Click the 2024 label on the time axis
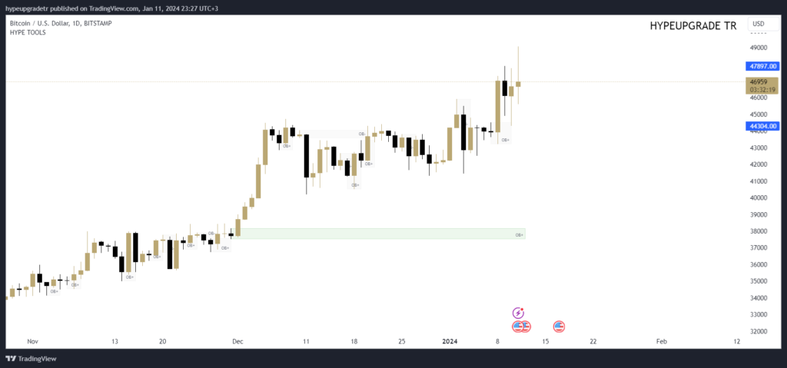Image resolution: width=787 pixels, height=368 pixels. [x=450, y=340]
